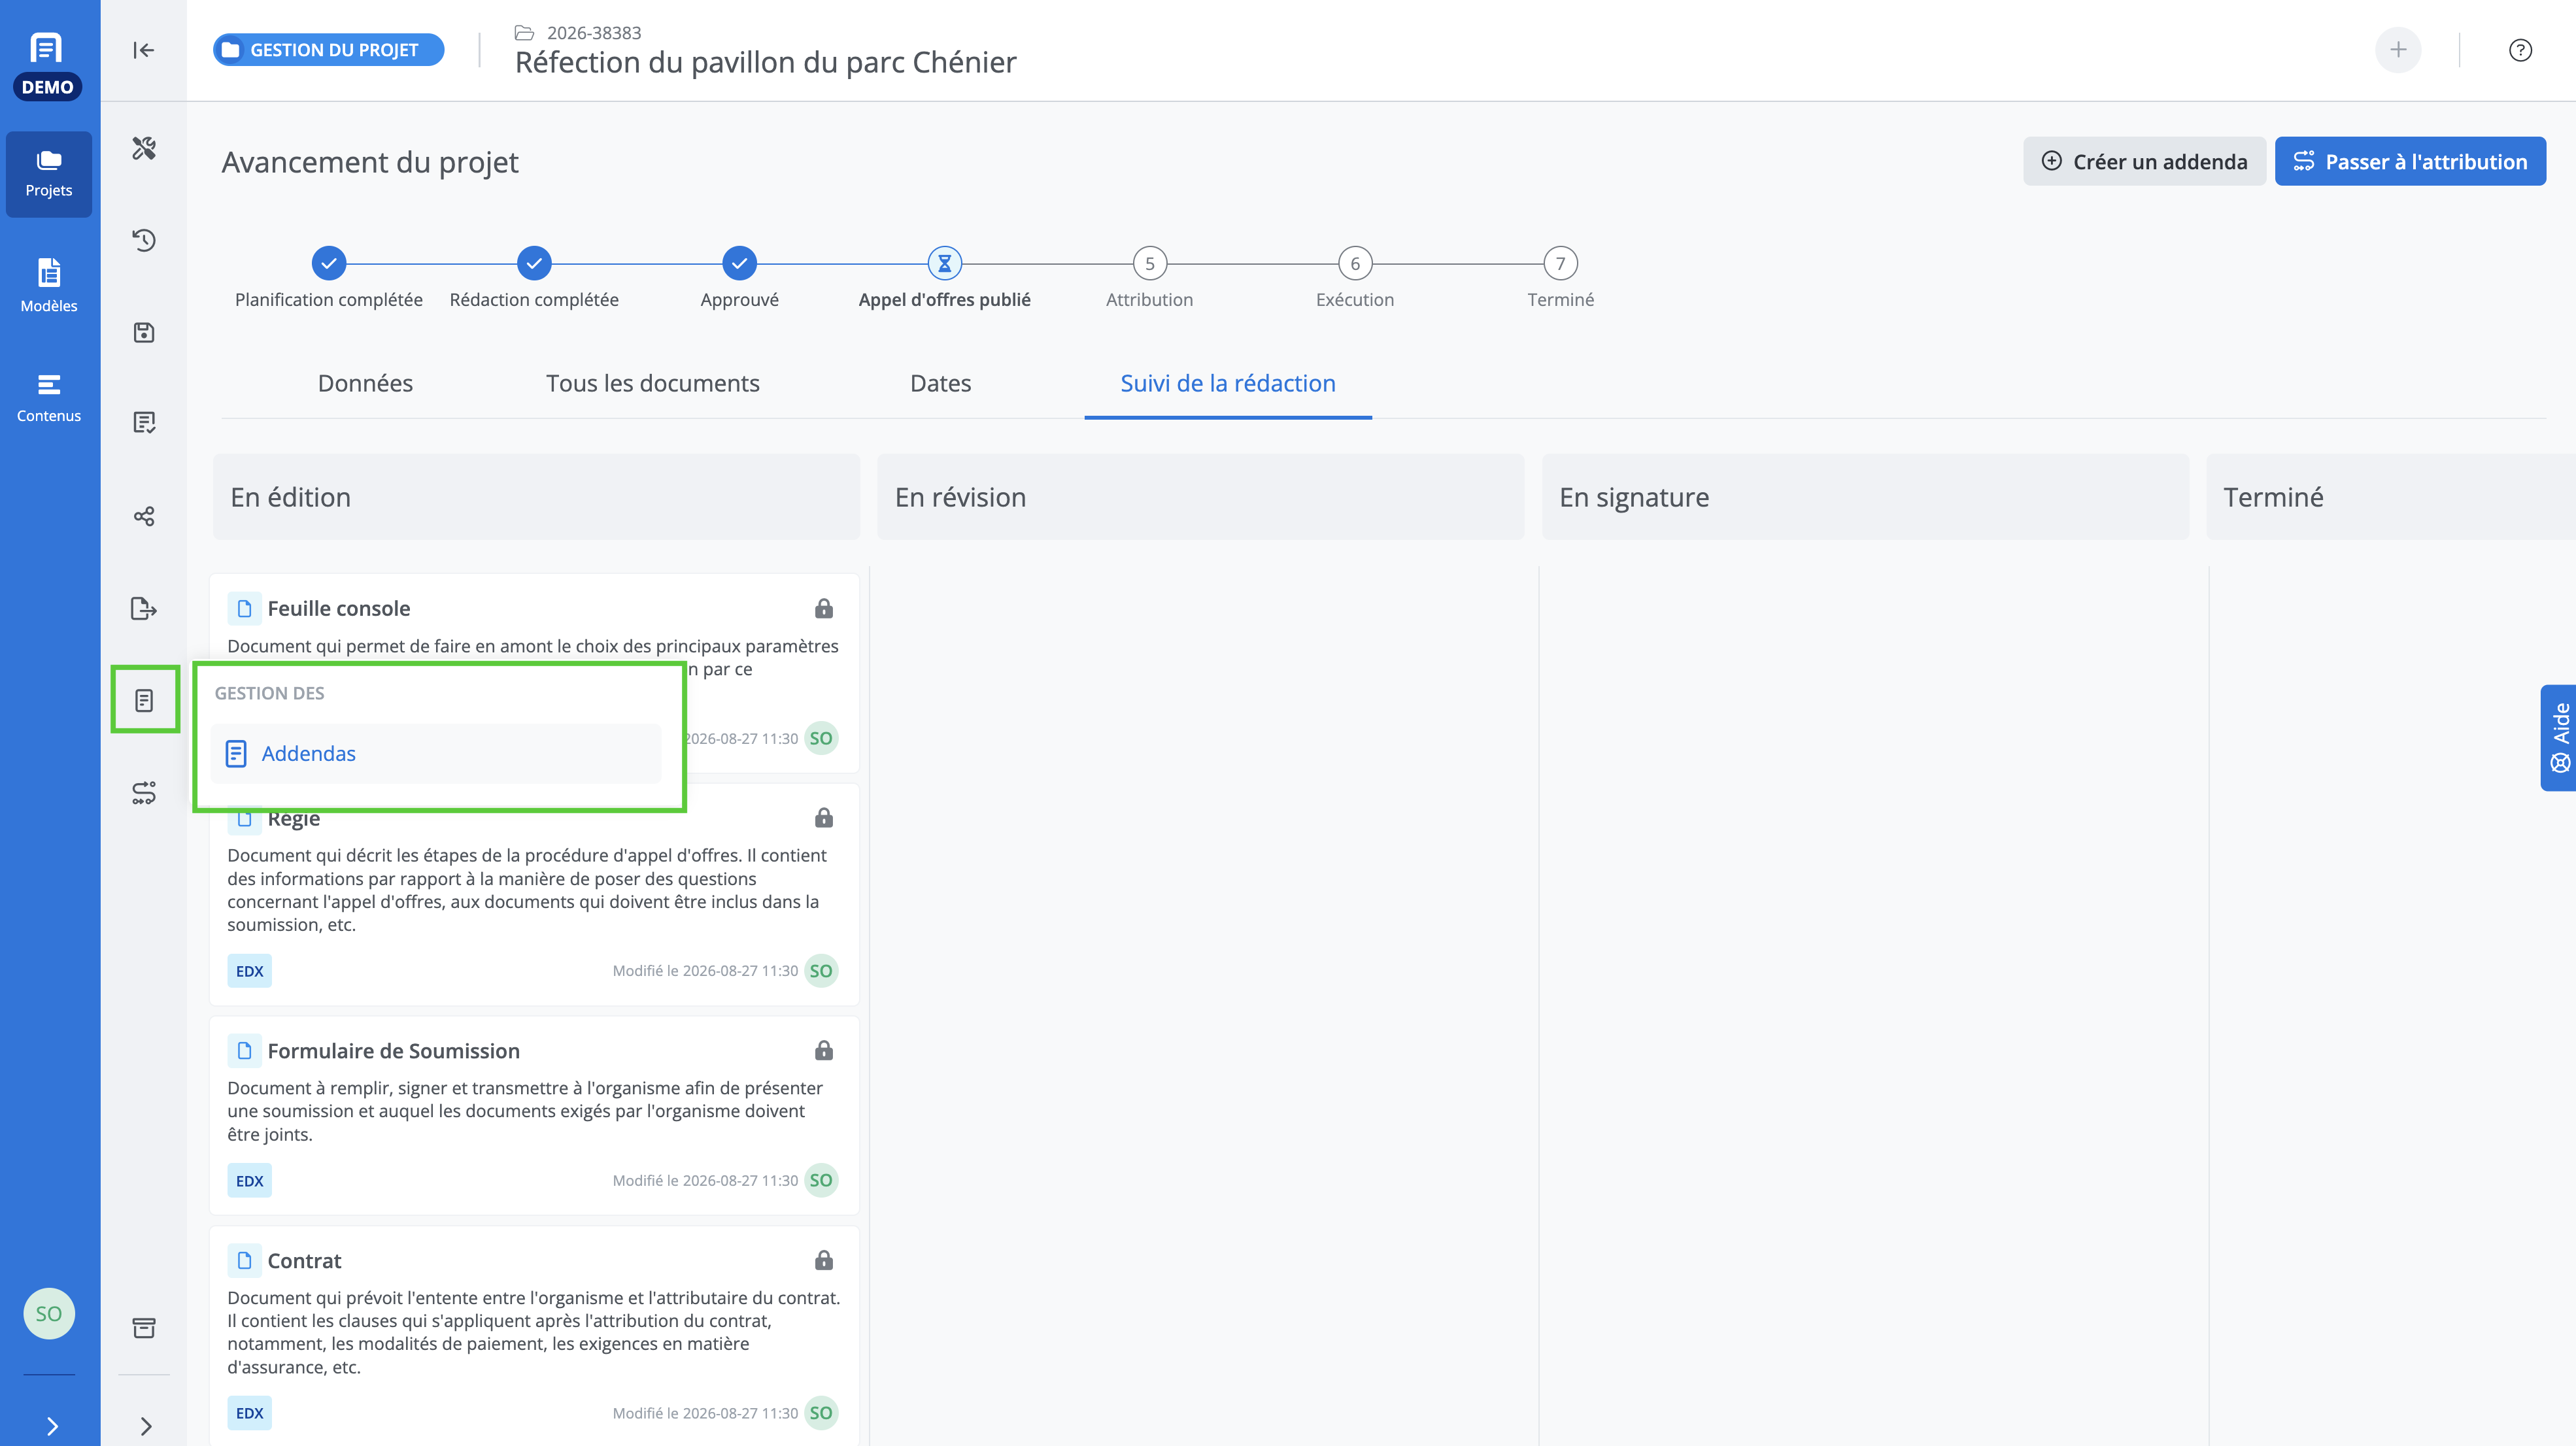Open Modèles in main navigation
This screenshot has height=1446, width=2576.
coord(49,285)
